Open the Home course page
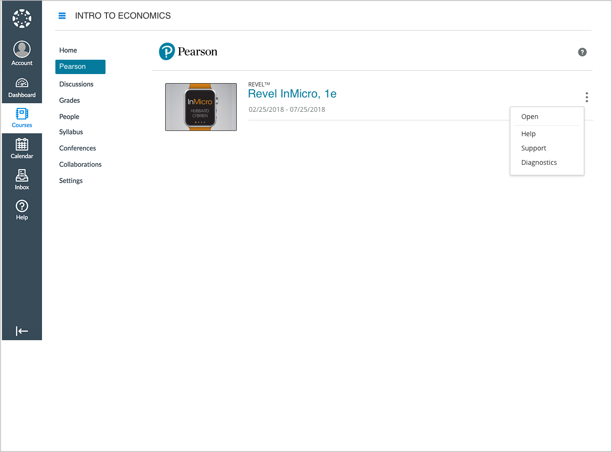This screenshot has width=612, height=452. click(x=68, y=50)
